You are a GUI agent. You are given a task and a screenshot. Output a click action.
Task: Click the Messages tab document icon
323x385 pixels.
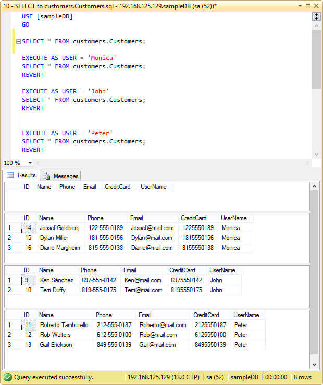[x=46, y=176]
